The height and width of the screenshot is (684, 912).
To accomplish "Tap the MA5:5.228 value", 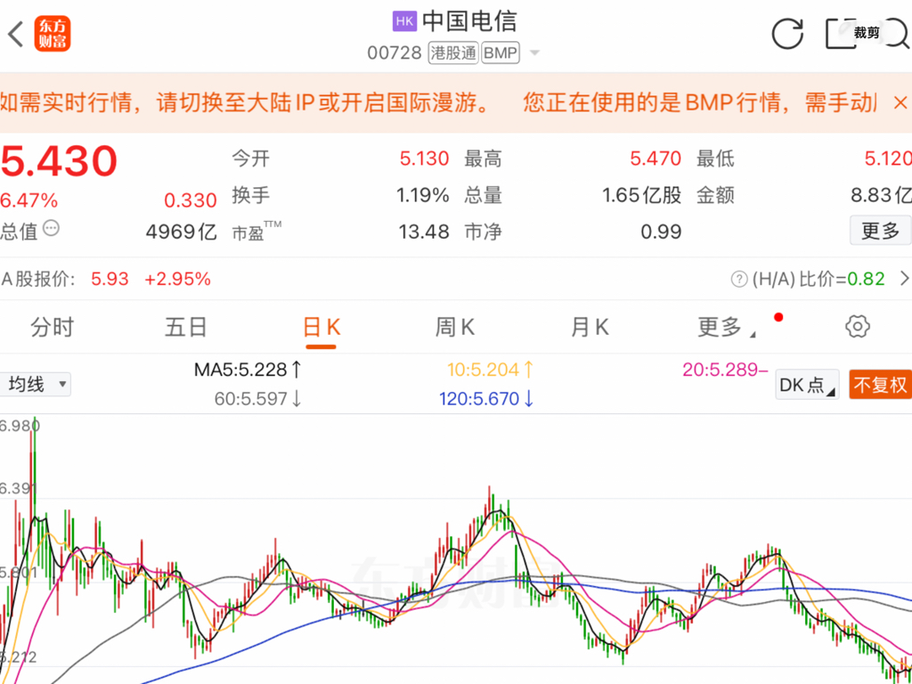I will click(248, 370).
